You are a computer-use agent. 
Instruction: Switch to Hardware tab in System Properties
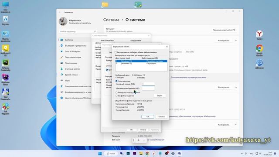136,41
